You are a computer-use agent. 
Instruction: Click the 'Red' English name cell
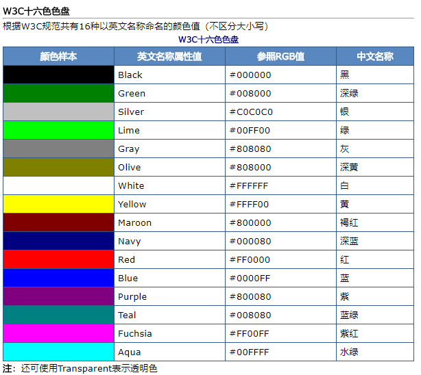(170, 260)
